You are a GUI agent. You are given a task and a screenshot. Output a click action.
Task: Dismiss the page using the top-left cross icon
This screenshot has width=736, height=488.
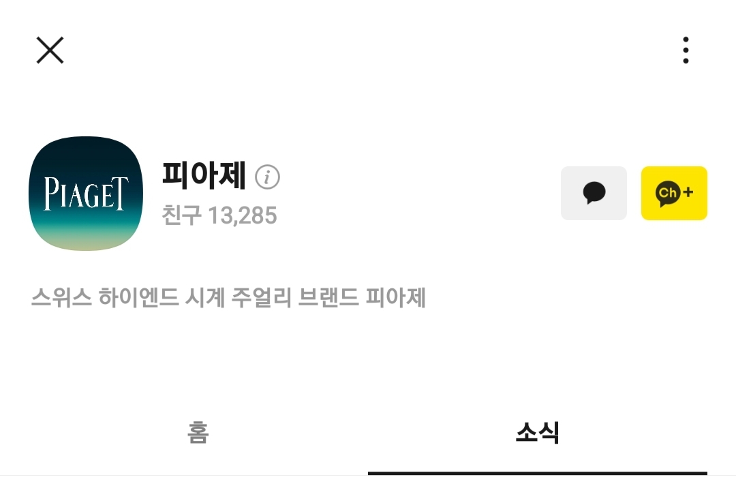[x=50, y=50]
